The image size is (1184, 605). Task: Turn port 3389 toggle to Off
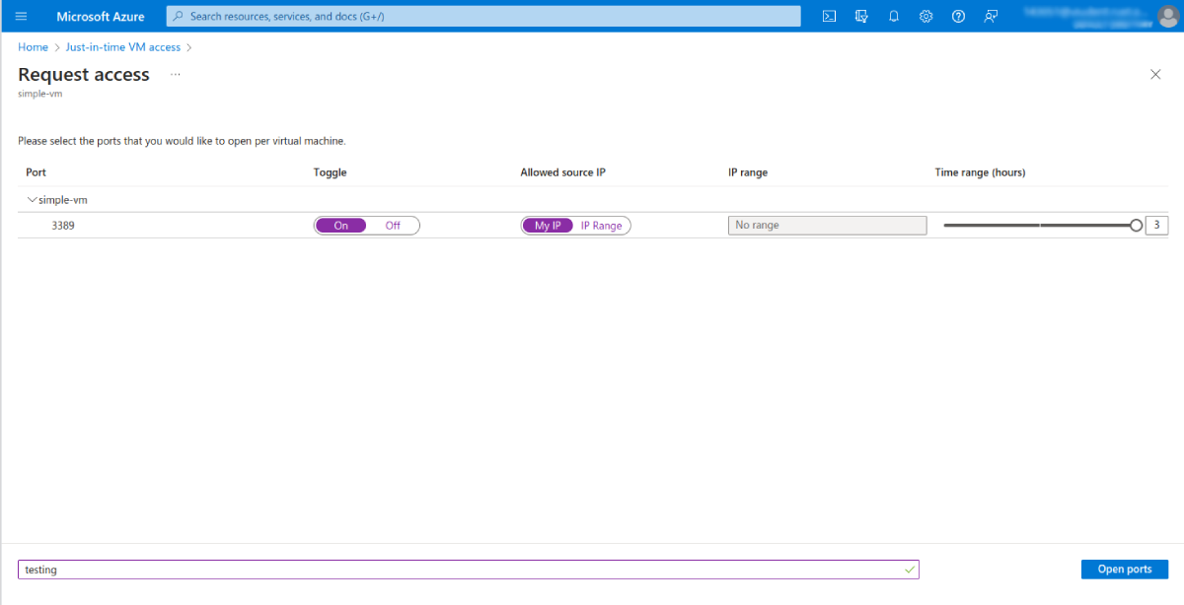[x=393, y=226]
